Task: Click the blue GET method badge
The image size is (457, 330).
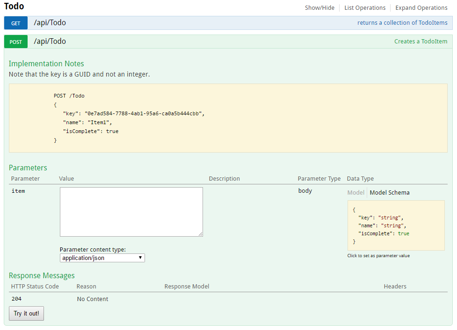Action: pos(16,23)
